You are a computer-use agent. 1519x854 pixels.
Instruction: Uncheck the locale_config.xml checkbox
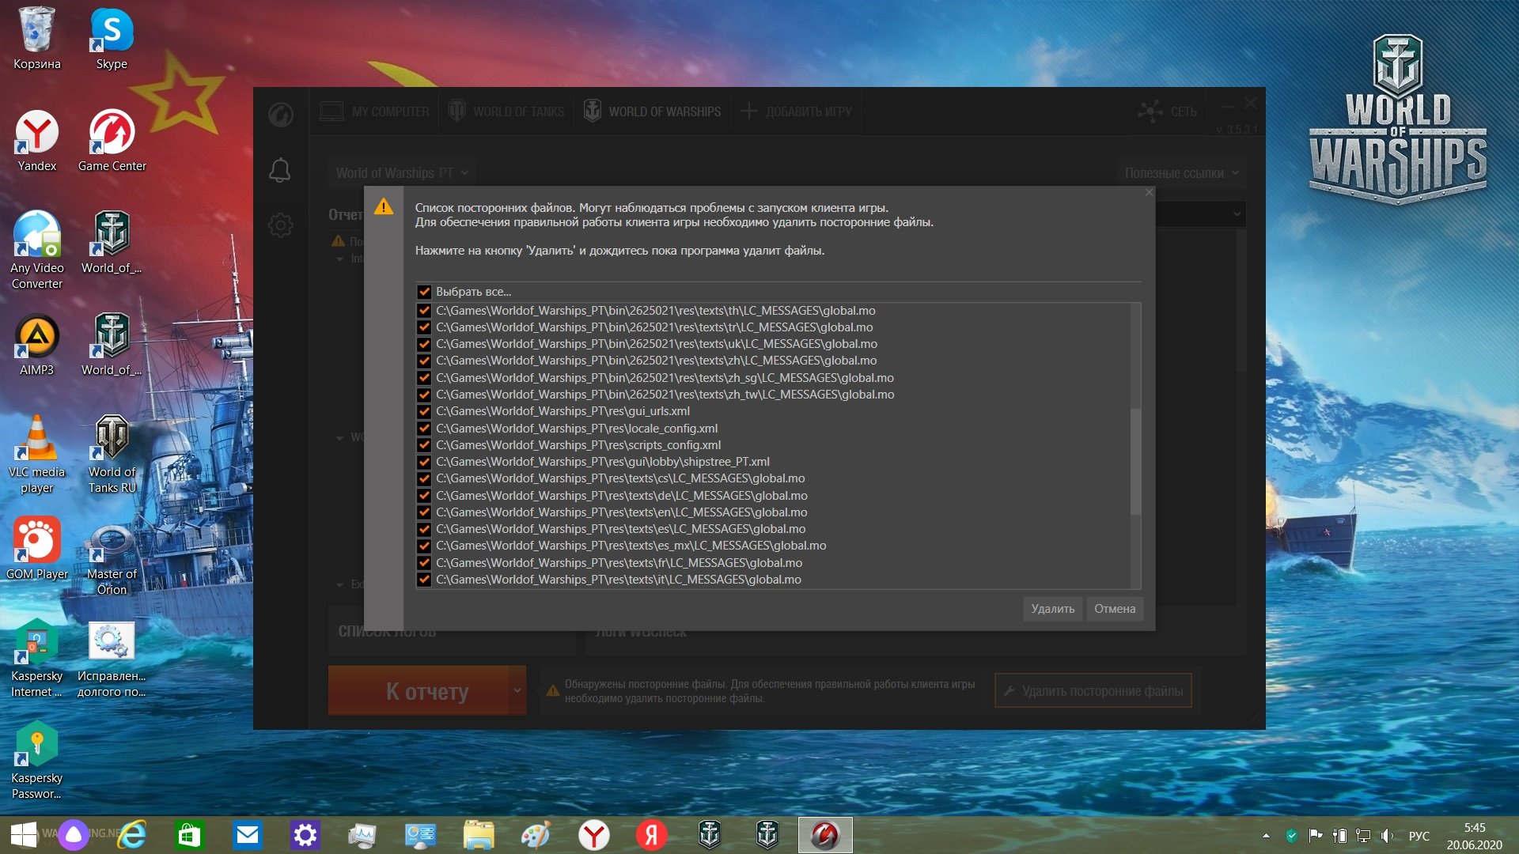(x=424, y=429)
